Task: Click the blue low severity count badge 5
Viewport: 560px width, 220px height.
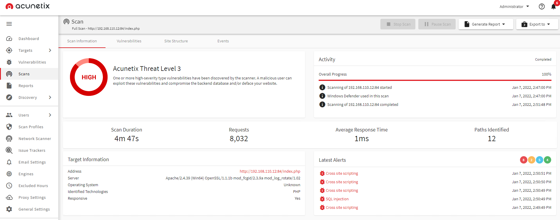Action: pyautogui.click(x=539, y=160)
